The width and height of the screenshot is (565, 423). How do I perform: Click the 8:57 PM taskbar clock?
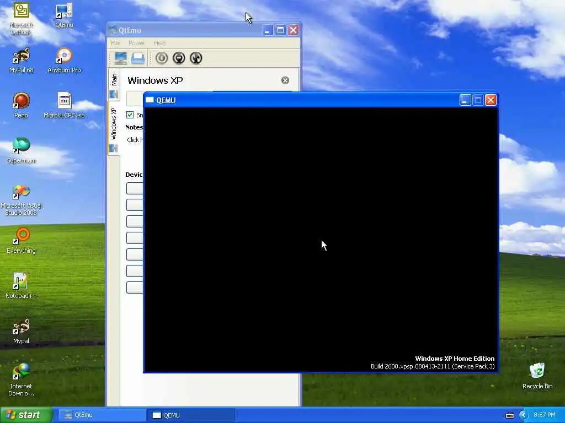[545, 415]
